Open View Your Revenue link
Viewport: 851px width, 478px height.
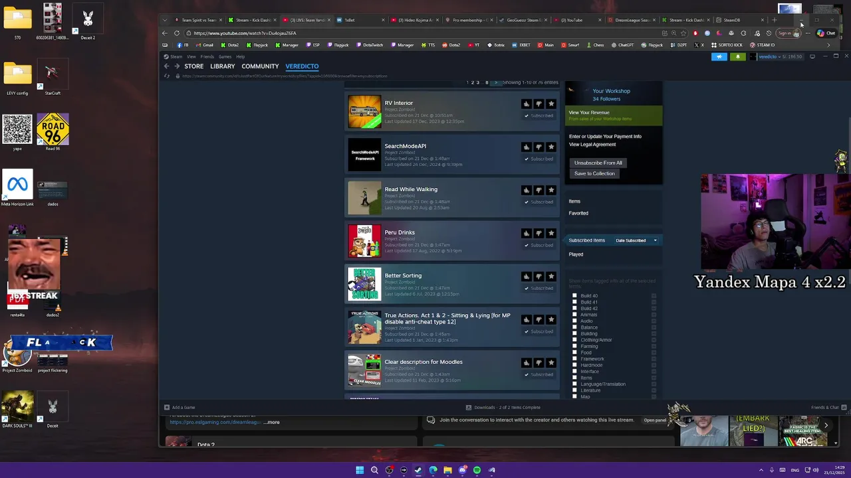click(x=589, y=112)
